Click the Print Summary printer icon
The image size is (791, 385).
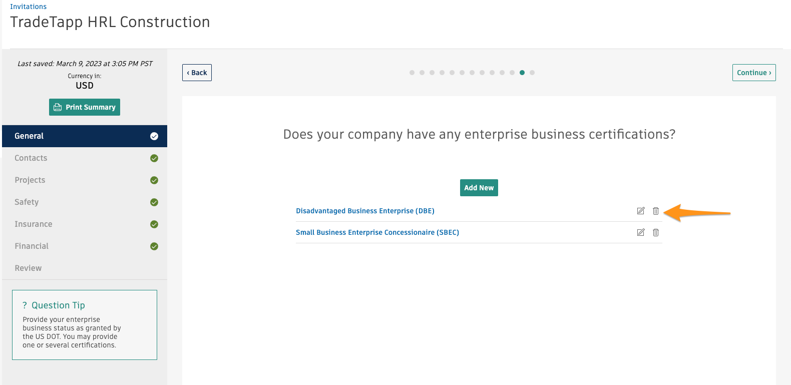click(x=59, y=107)
